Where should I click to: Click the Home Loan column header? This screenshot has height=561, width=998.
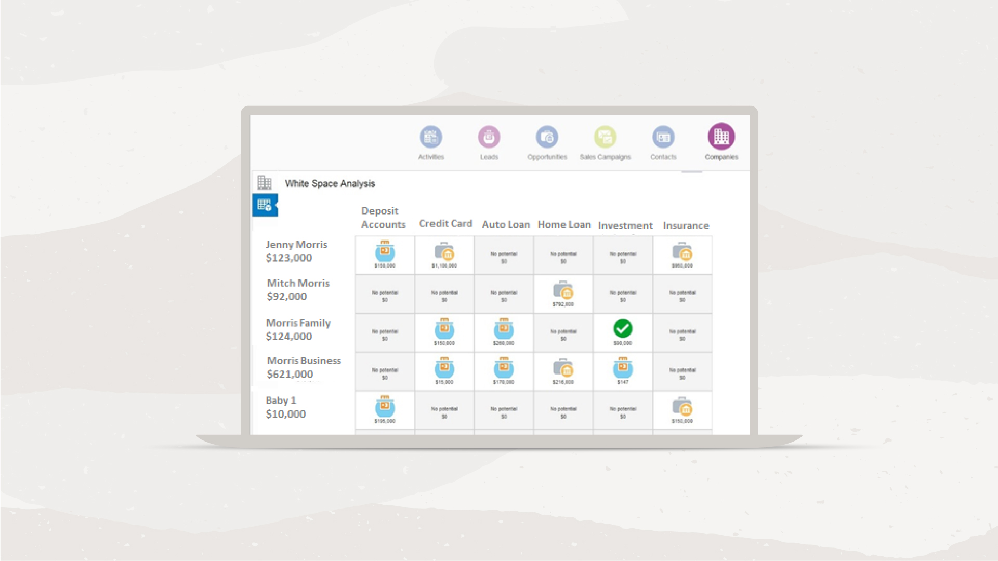pyautogui.click(x=564, y=224)
